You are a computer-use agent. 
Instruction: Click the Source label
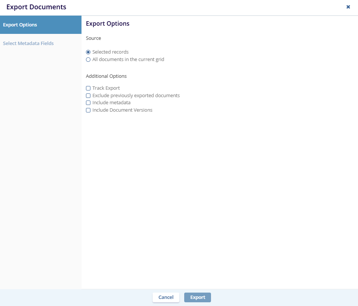pyautogui.click(x=93, y=38)
